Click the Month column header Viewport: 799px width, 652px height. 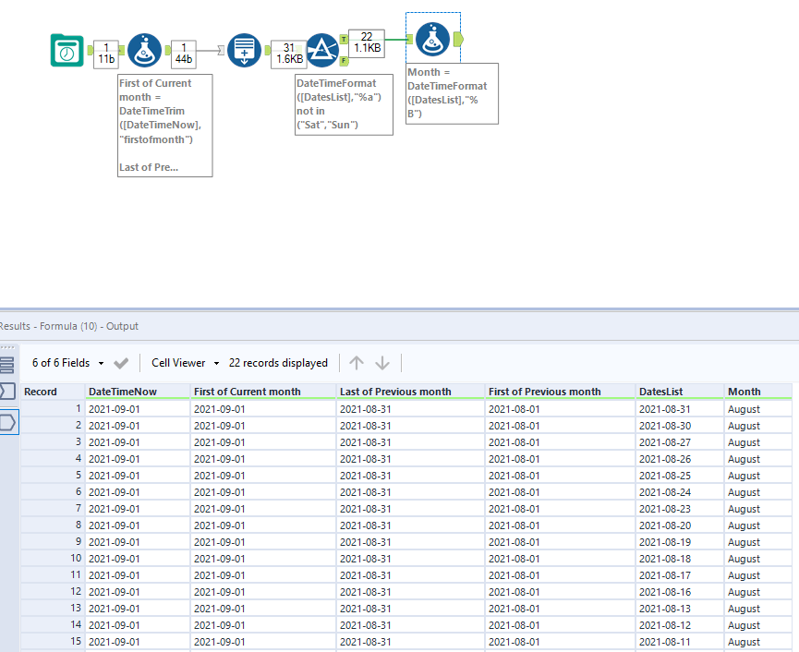click(x=758, y=392)
